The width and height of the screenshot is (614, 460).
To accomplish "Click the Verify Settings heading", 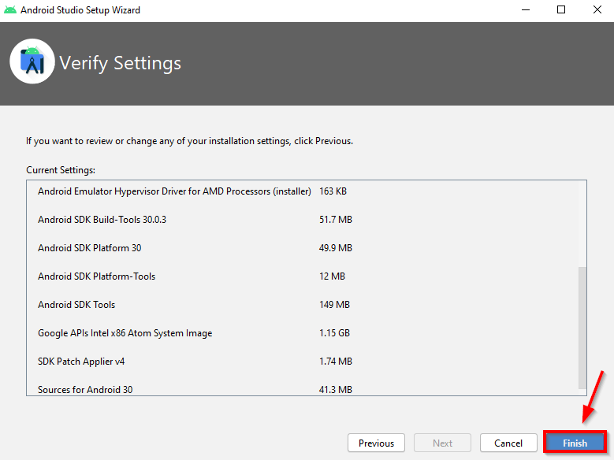I will point(120,64).
